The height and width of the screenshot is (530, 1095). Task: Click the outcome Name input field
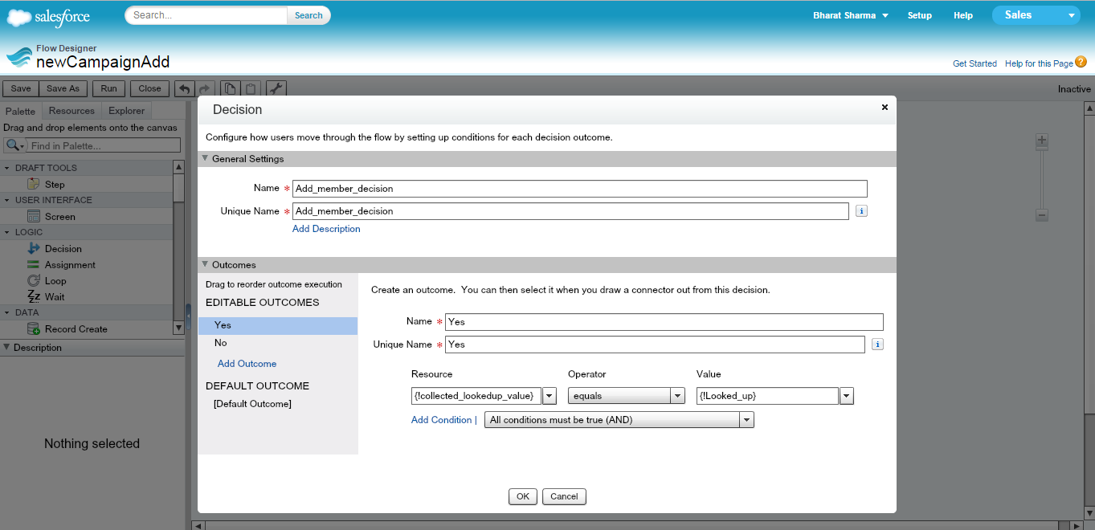664,322
